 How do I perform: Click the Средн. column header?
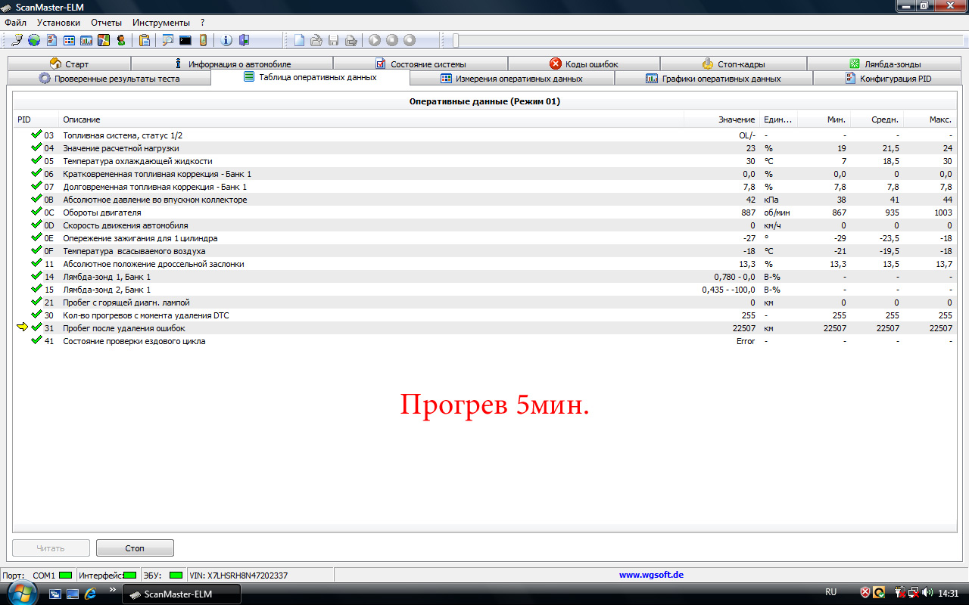(x=877, y=119)
